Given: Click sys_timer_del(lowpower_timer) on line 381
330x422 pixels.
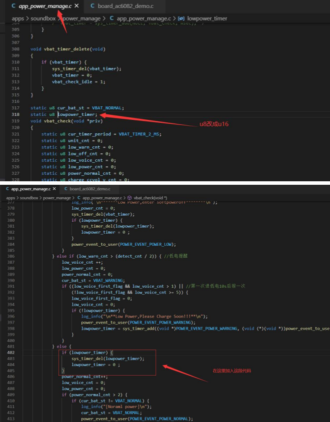Looking at the screenshot, I should (x=117, y=226).
